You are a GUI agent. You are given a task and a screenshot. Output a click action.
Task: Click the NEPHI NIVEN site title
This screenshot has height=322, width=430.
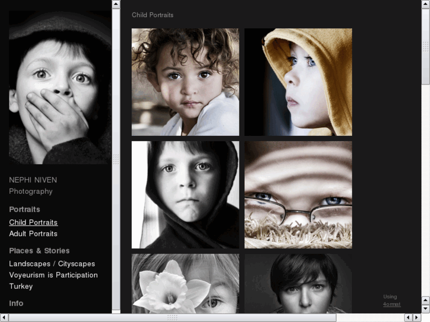pos(33,180)
